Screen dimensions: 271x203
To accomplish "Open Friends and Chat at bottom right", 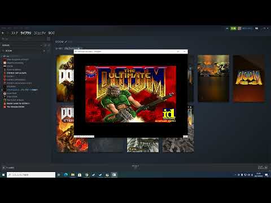I will coord(263,167).
